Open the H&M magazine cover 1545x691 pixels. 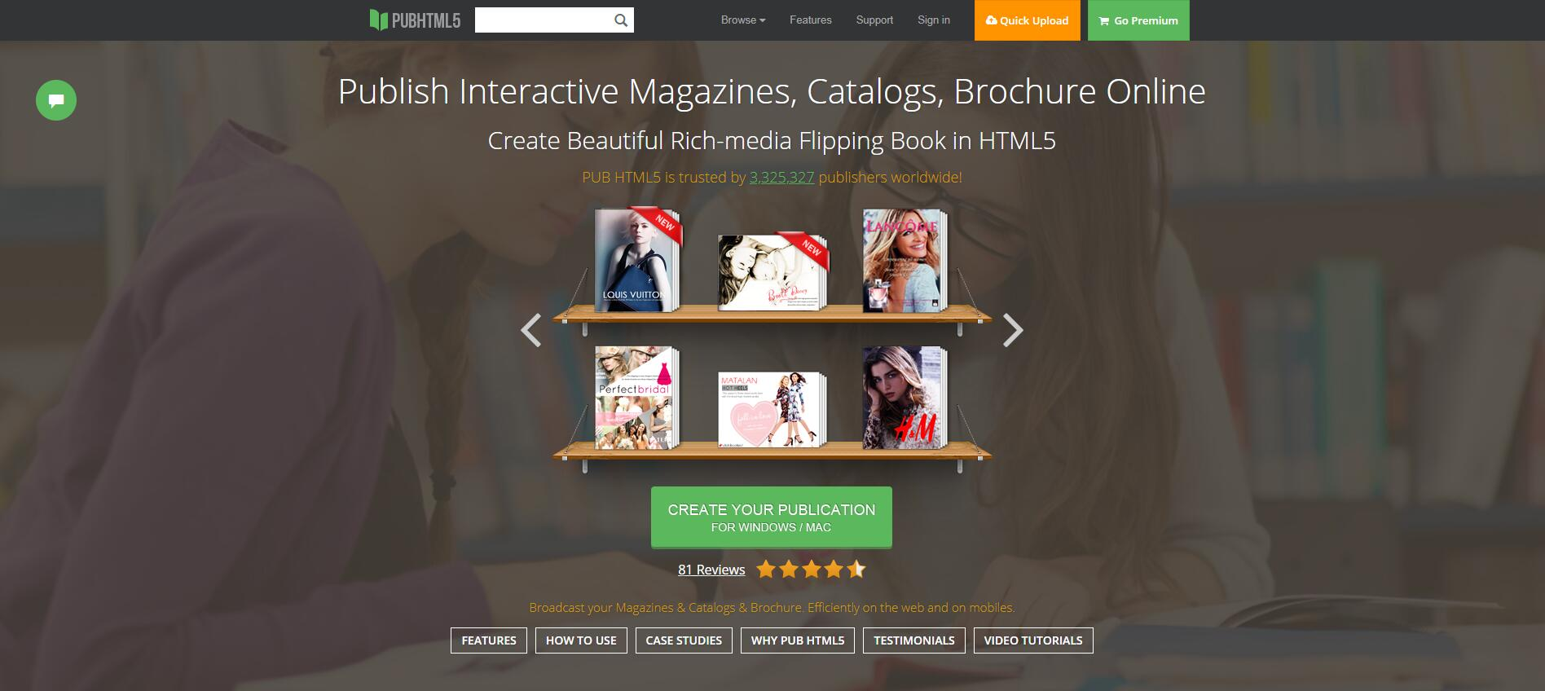point(905,398)
